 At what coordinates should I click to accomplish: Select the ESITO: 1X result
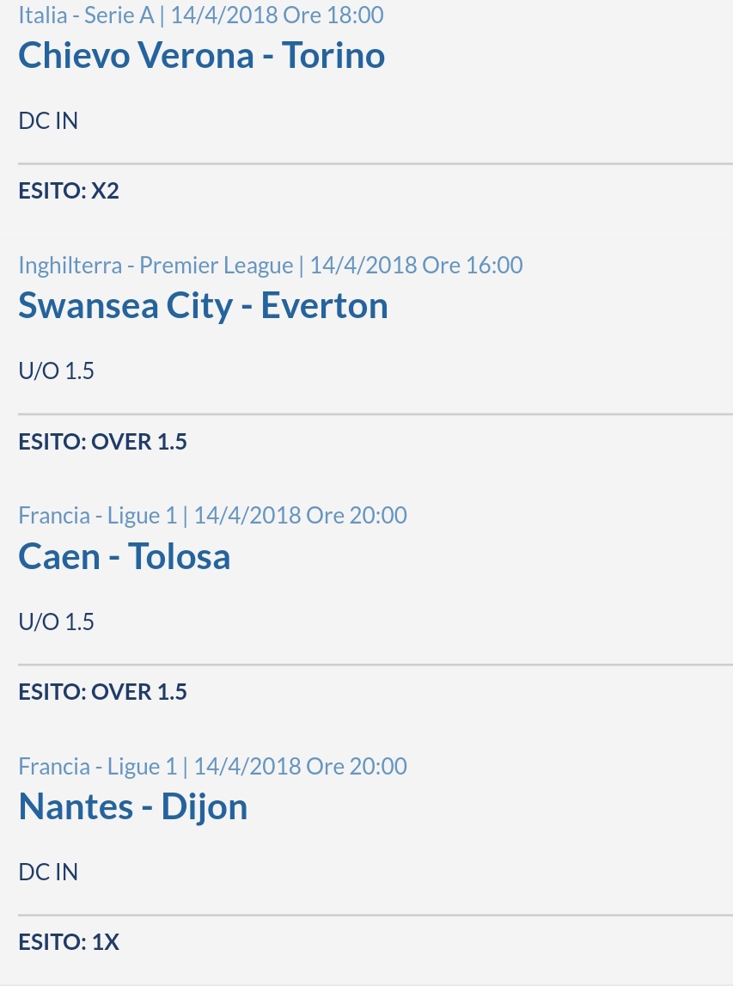69,942
